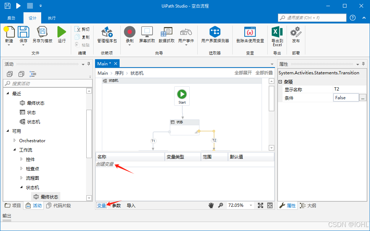This screenshot has height=231, width=370.
Task: Pin the 活动 panel with pin icon
Action: click(89, 64)
